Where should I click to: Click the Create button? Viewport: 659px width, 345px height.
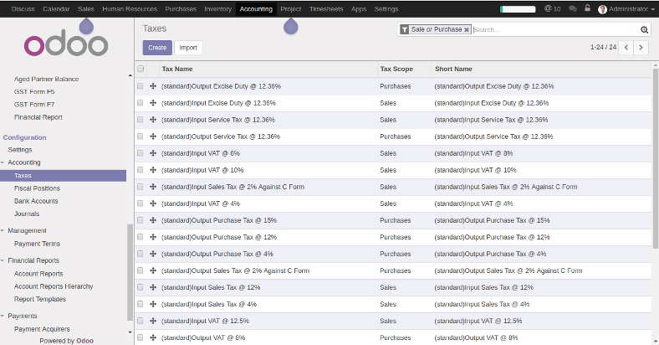click(x=157, y=48)
